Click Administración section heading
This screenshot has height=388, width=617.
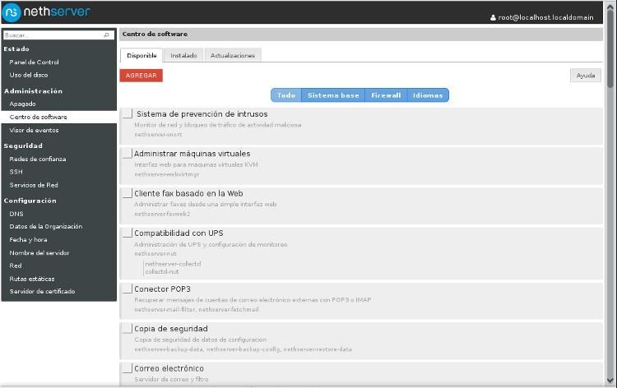33,90
